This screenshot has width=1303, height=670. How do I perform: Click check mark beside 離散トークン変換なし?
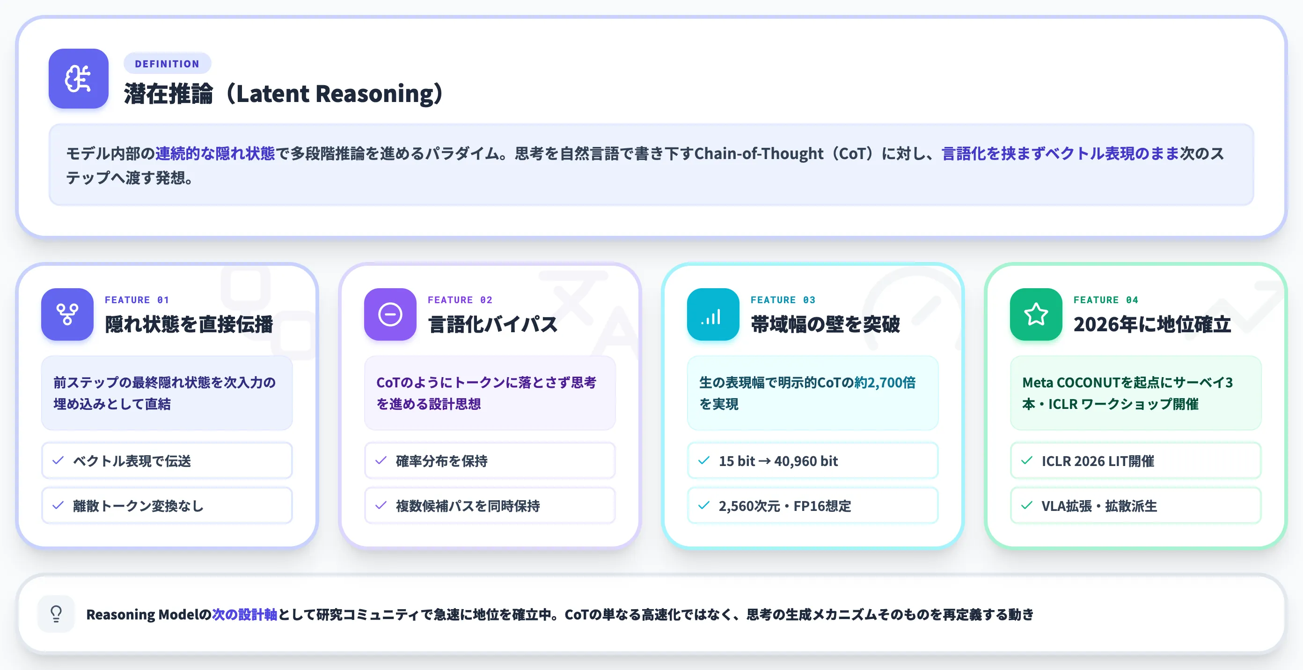[58, 505]
